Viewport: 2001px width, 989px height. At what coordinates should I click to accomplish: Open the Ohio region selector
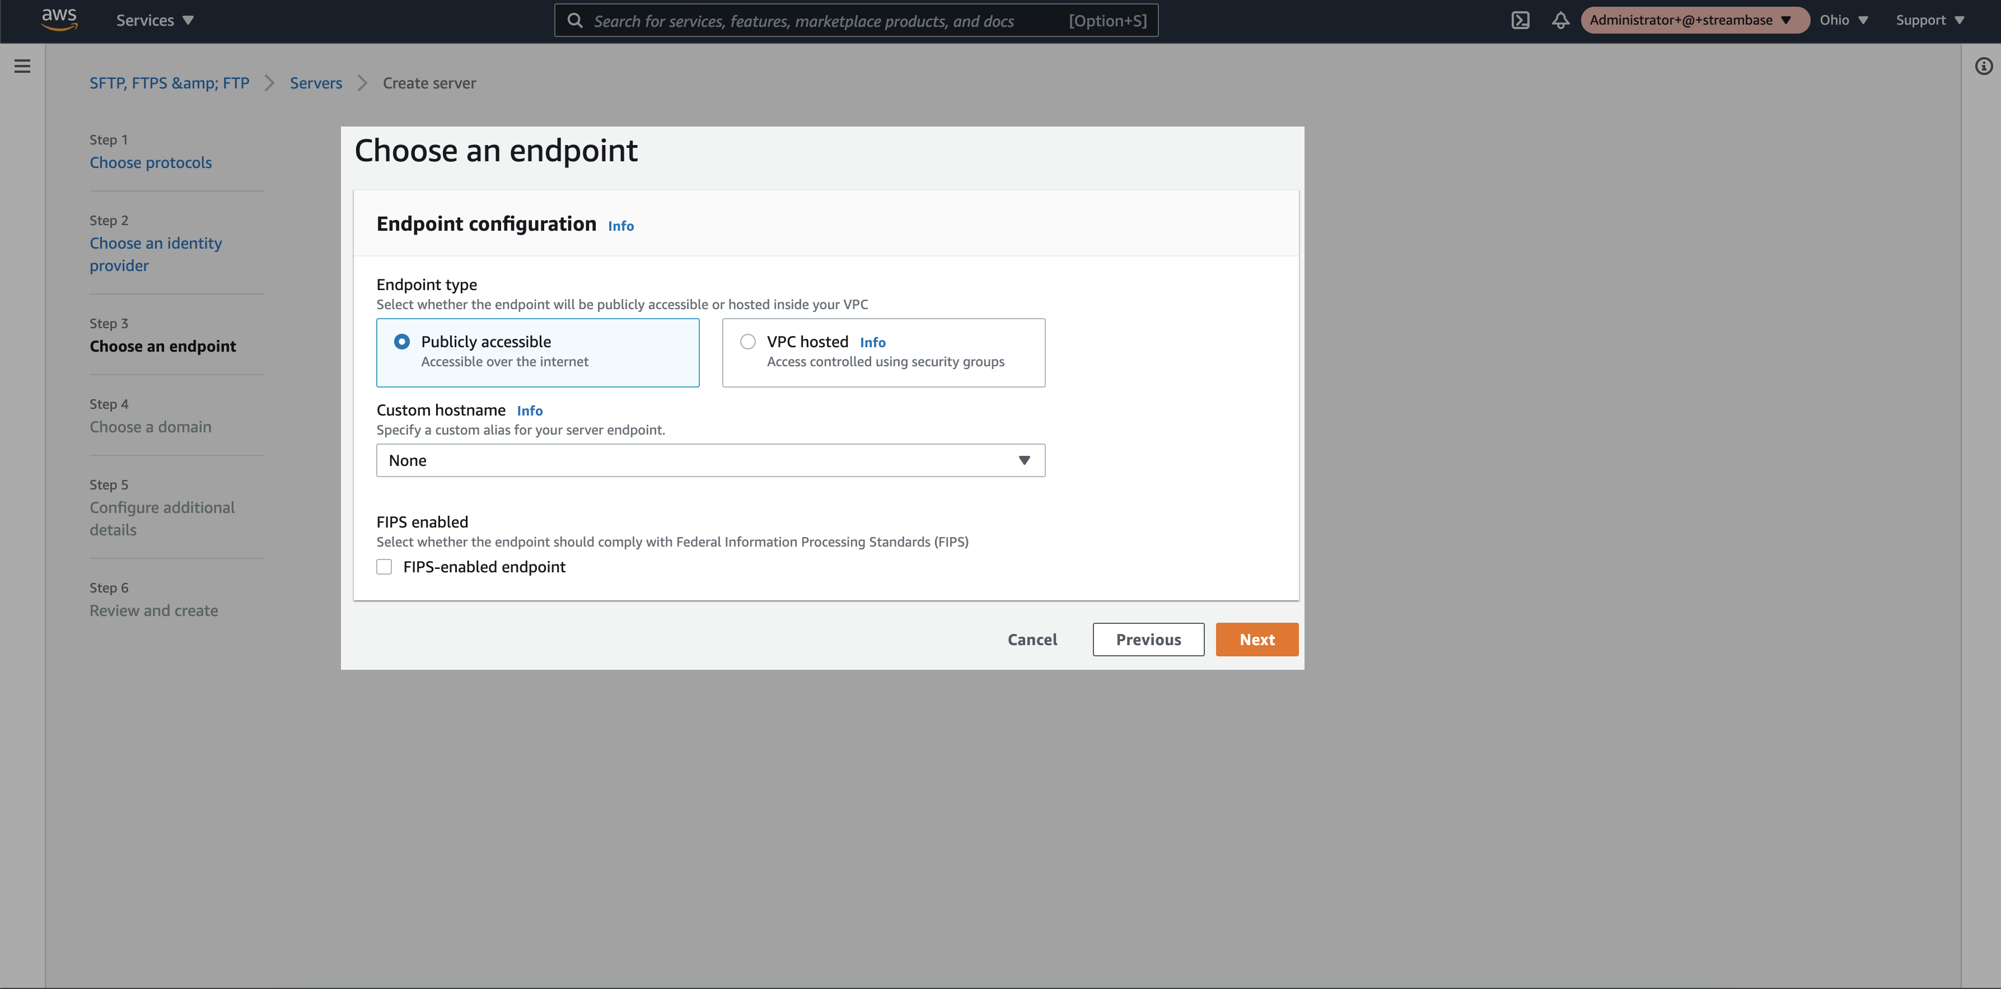click(x=1843, y=20)
